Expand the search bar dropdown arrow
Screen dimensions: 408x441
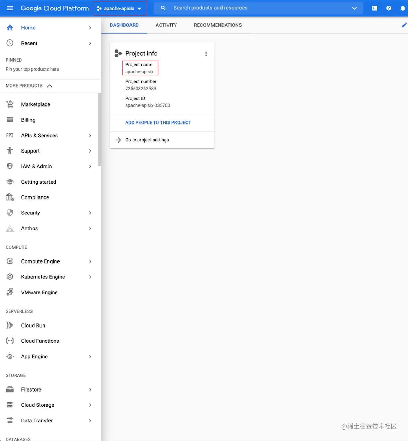pyautogui.click(x=354, y=8)
